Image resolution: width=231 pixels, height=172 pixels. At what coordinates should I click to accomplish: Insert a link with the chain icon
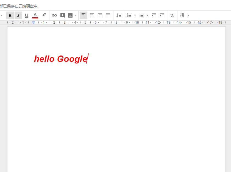pyautogui.click(x=54, y=15)
